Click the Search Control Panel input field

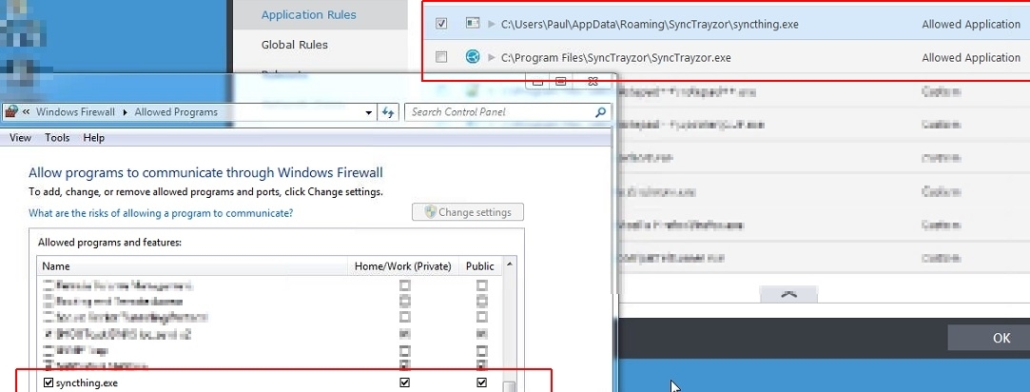click(499, 112)
